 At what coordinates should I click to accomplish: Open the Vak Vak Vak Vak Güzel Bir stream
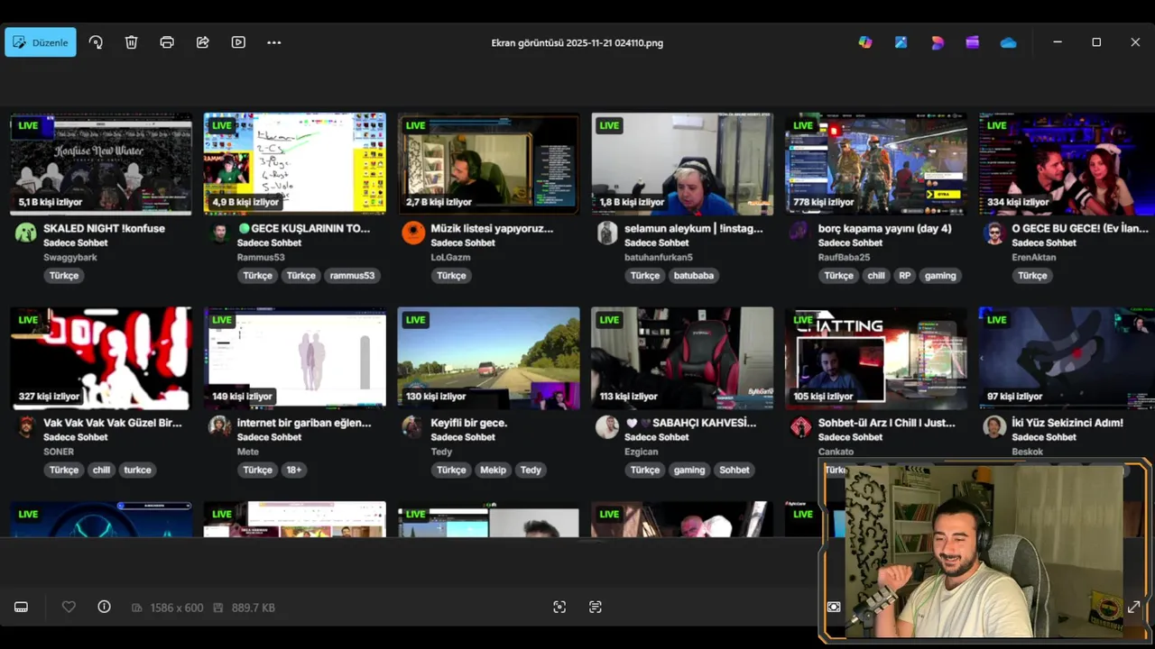[101, 358]
